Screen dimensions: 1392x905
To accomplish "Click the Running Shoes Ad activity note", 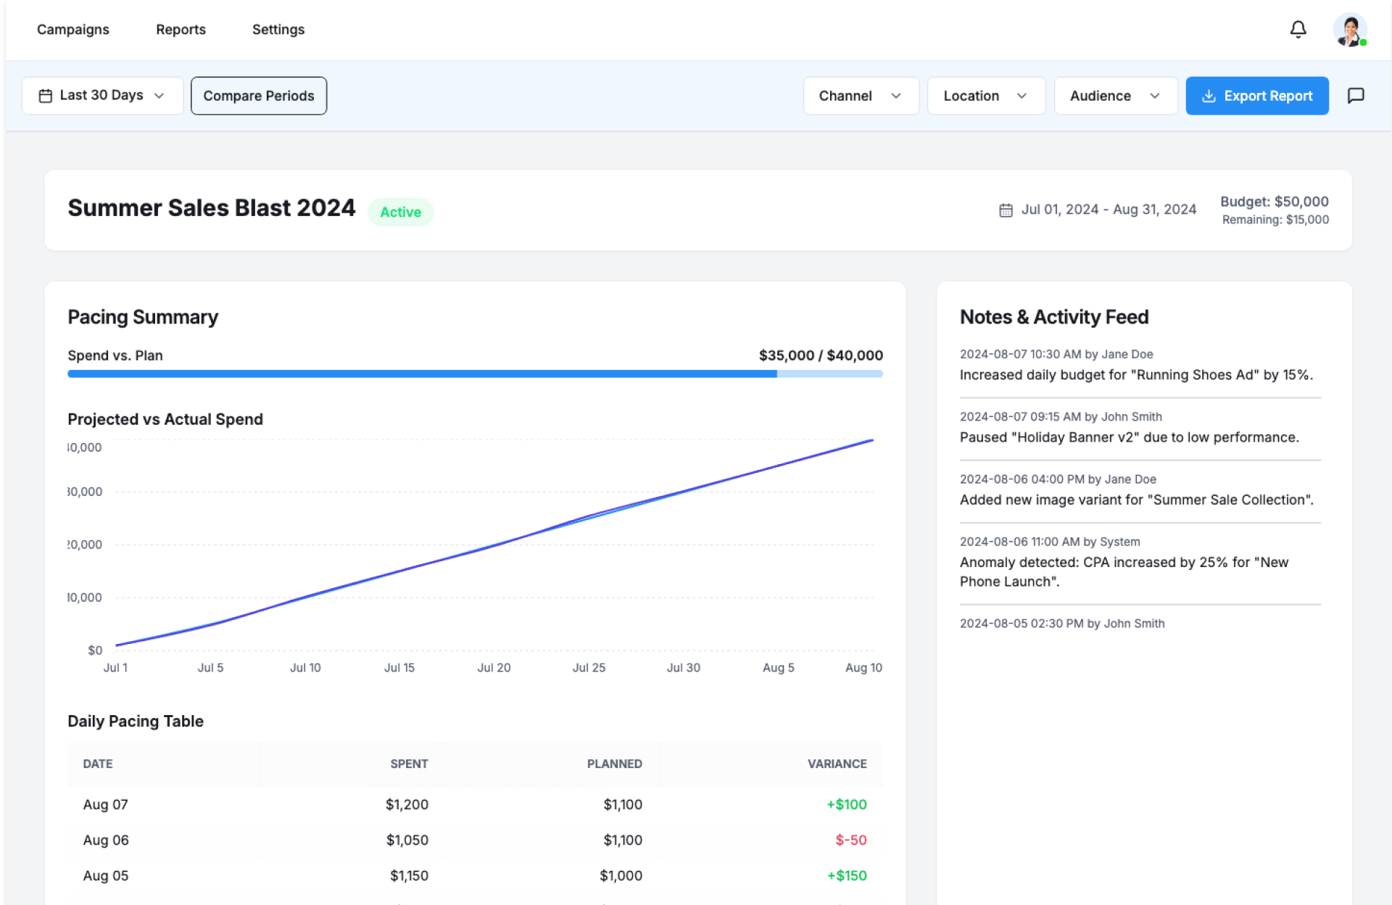I will point(1135,375).
